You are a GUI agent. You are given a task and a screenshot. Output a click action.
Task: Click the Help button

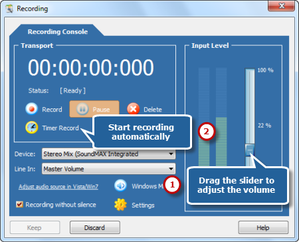pyautogui.click(x=263, y=227)
